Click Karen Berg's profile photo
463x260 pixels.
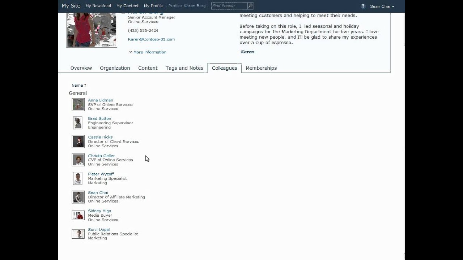[92, 30]
